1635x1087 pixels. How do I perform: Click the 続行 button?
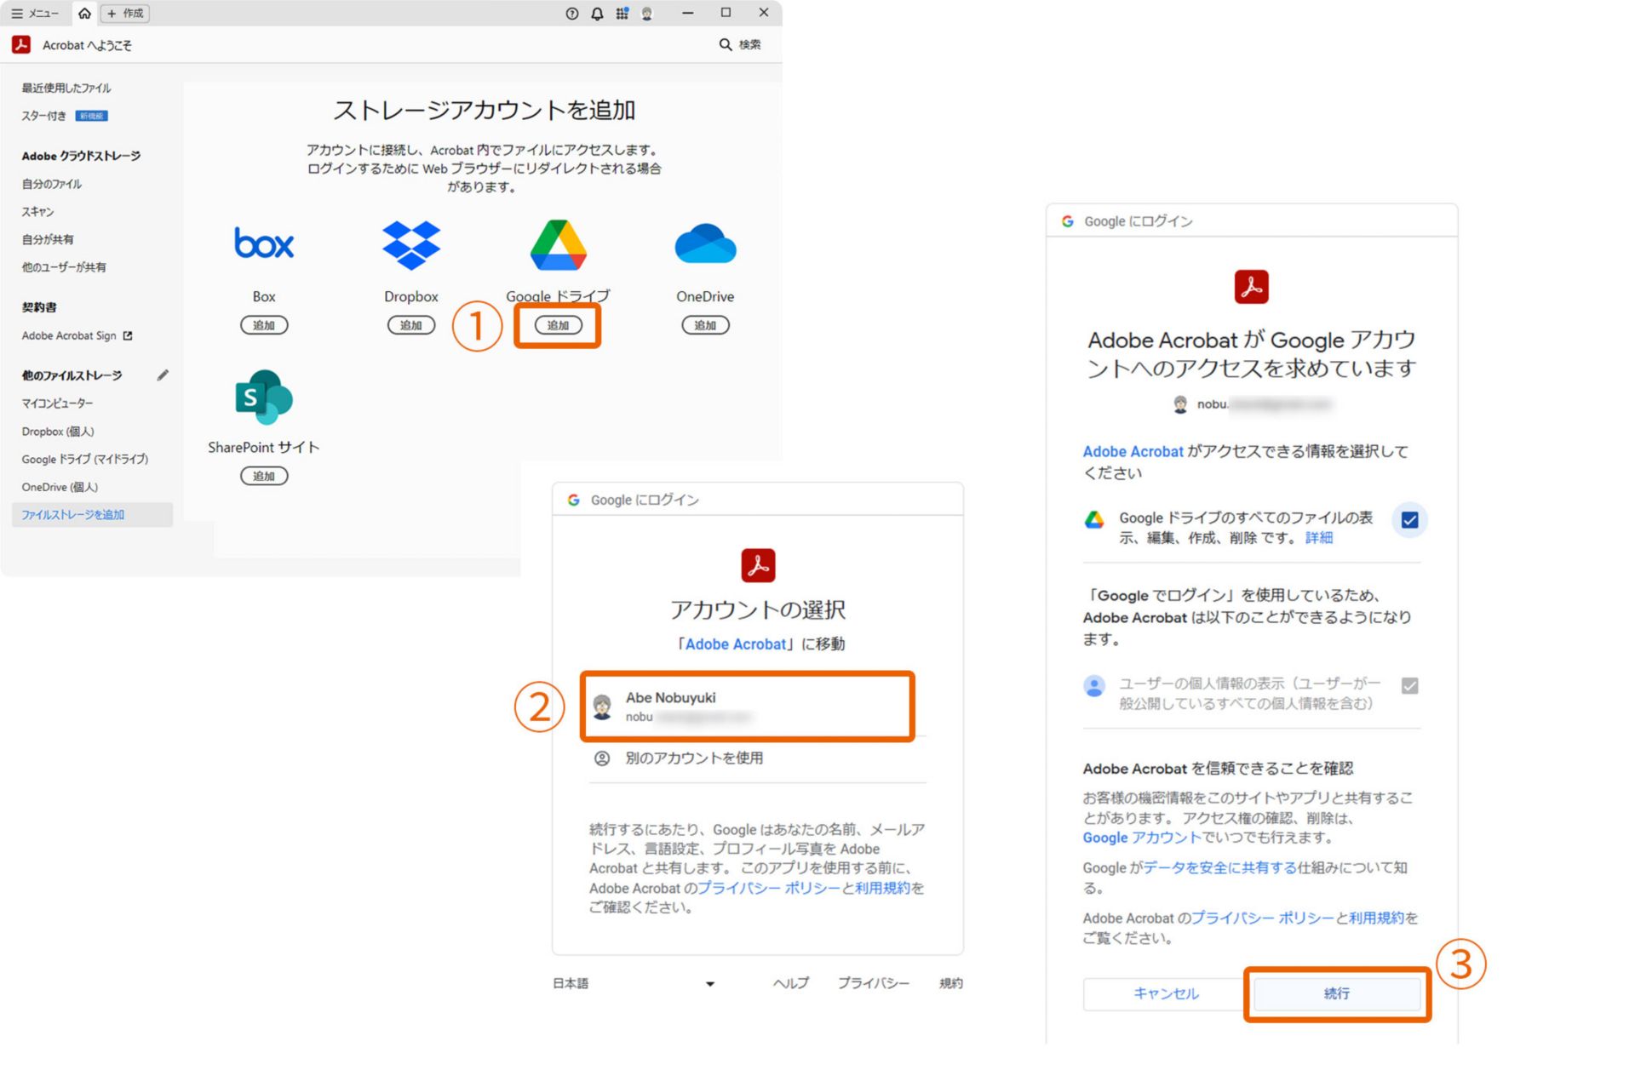[1337, 993]
